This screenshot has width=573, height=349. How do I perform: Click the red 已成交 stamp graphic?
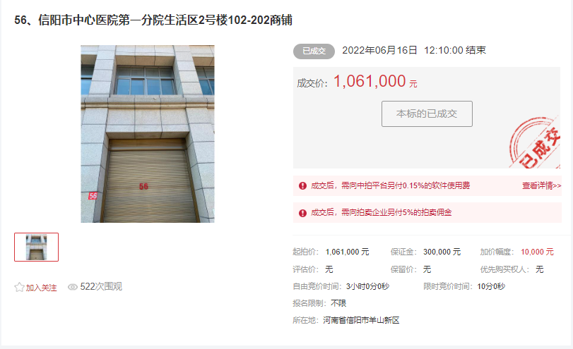coord(535,142)
